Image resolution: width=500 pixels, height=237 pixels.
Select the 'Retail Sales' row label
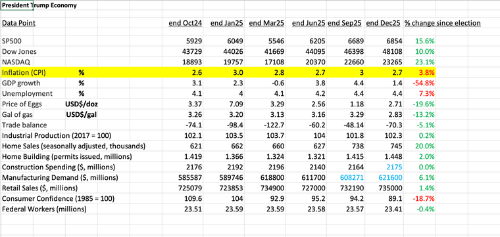pyautogui.click(x=40, y=188)
